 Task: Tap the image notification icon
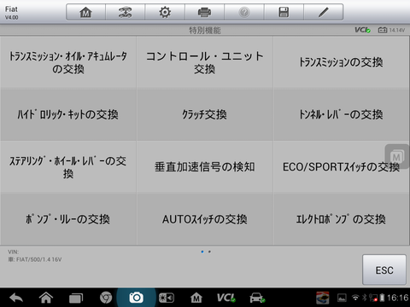(x=342, y=298)
